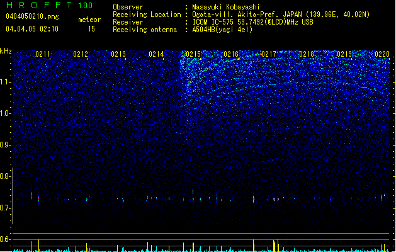The width and height of the screenshot is (396, 252).
Task: Click the ICOM IC-575 receiver text
Action: [252, 22]
